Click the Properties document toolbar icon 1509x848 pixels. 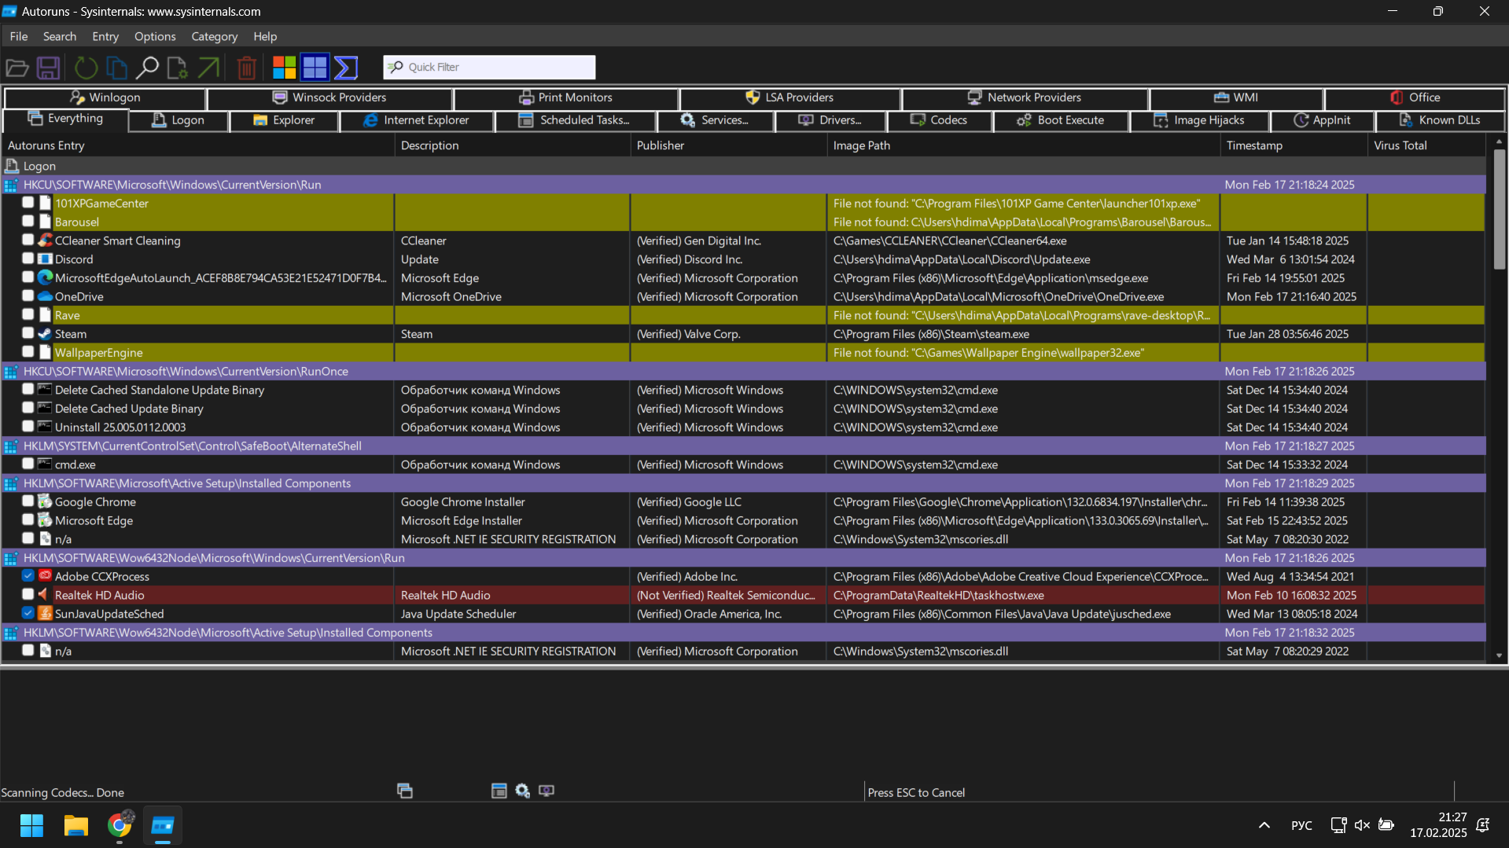point(177,68)
